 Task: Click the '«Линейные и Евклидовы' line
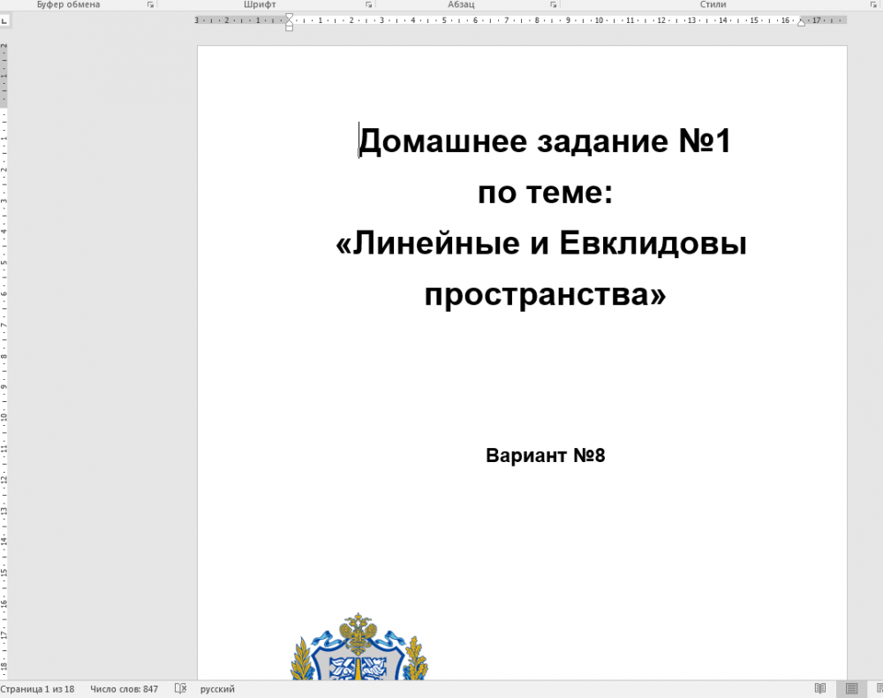pyautogui.click(x=541, y=244)
